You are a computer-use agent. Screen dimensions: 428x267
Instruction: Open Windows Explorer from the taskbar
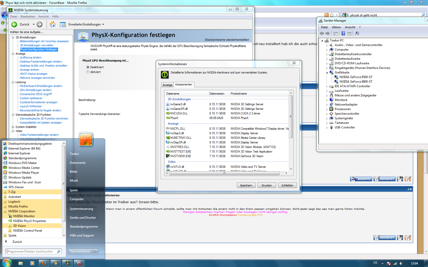(21, 263)
